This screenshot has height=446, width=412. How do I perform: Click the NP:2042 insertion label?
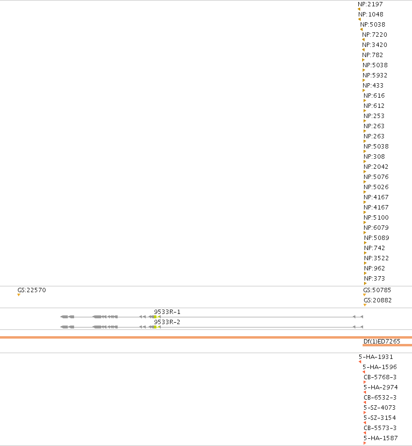pos(376,167)
